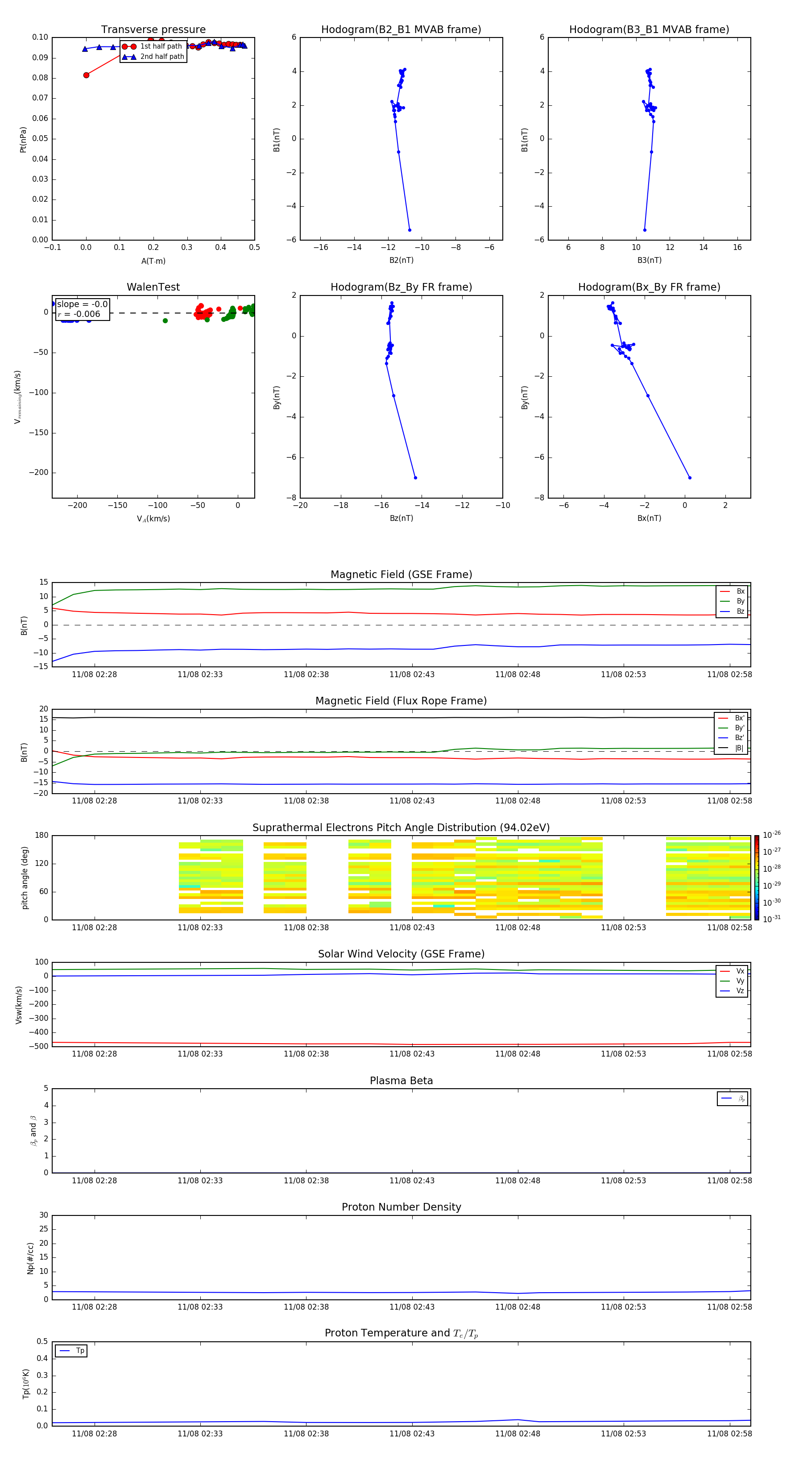The image size is (803, 1473).
Task: Click the 'Magnetic Field (GSE Frame)' title
Action: click(x=401, y=574)
